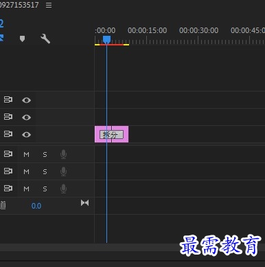This screenshot has width=265, height=267.
Task: Click the blue playhead handle on ruler
Action: click(x=106, y=39)
